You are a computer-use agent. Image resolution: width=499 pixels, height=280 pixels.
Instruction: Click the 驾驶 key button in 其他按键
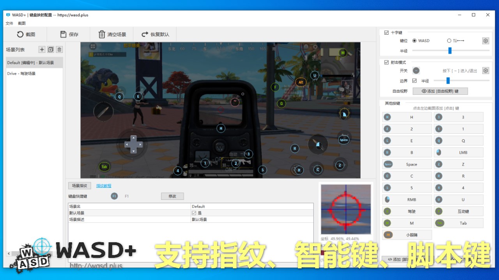[407, 212]
